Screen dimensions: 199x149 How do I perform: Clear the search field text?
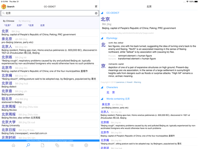[x=96, y=13]
